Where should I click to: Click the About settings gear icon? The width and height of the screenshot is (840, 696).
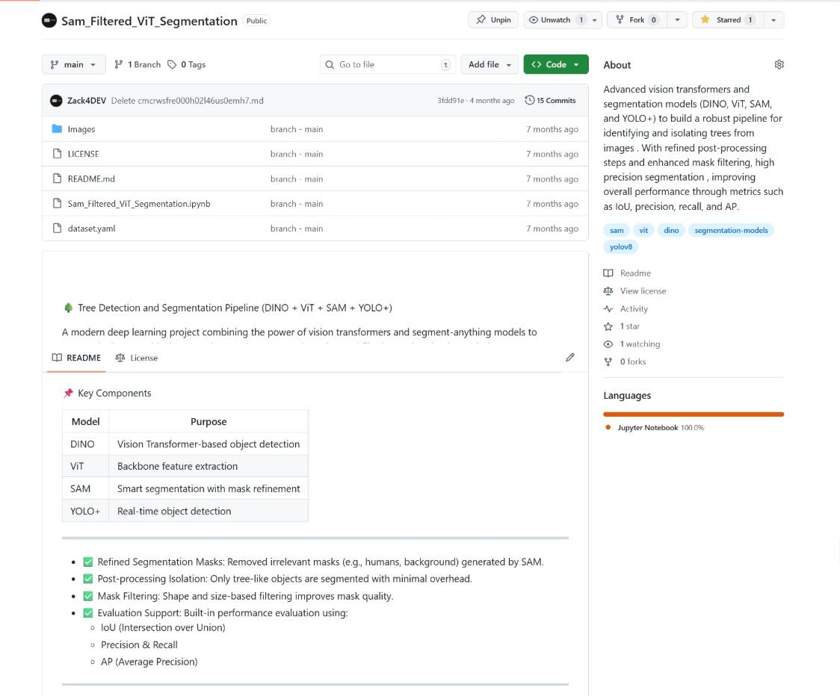click(779, 64)
